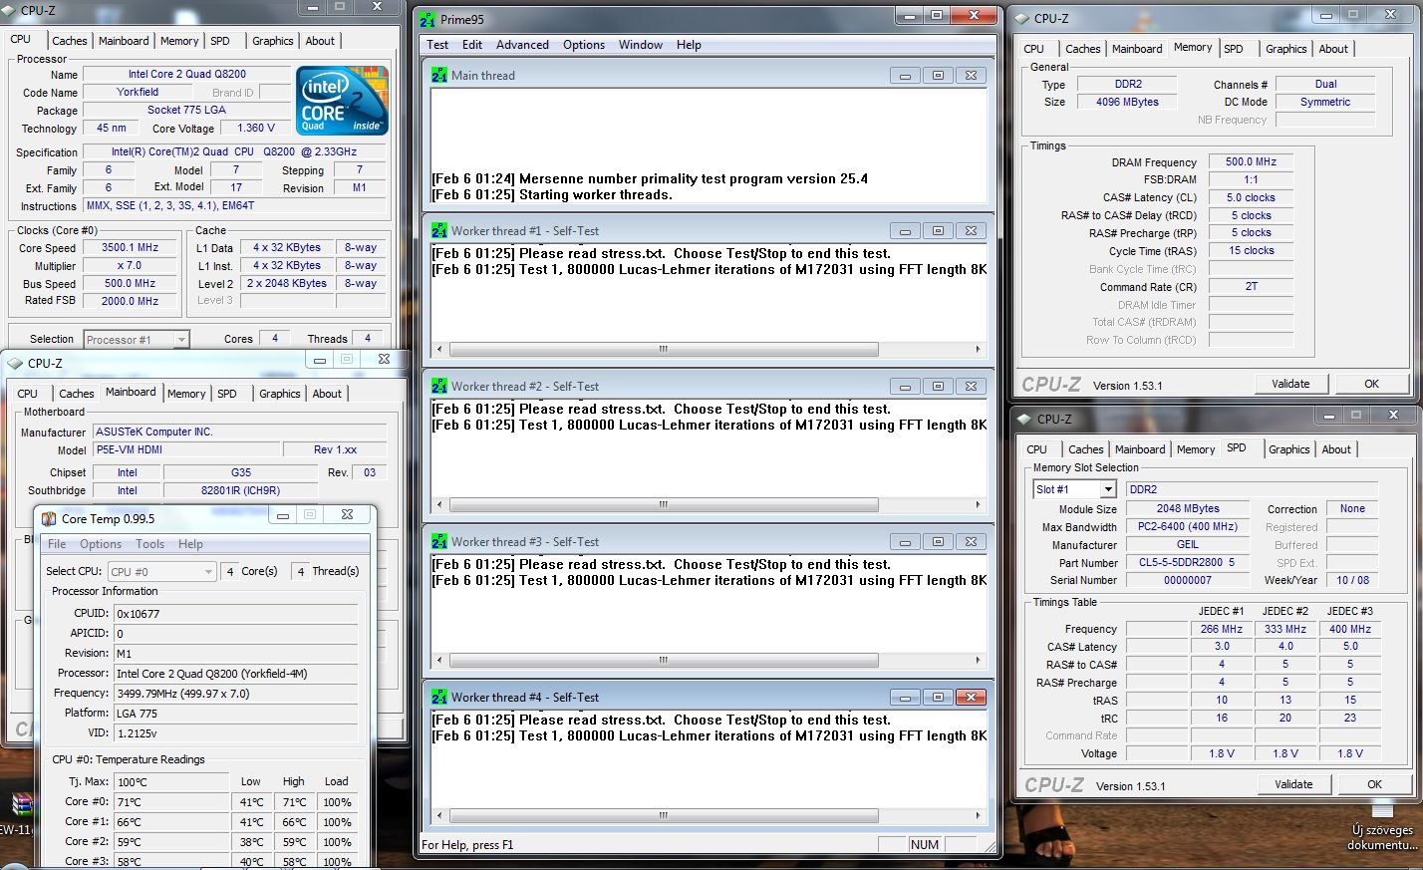Click the Core Voltage value 1.360 V

click(256, 128)
